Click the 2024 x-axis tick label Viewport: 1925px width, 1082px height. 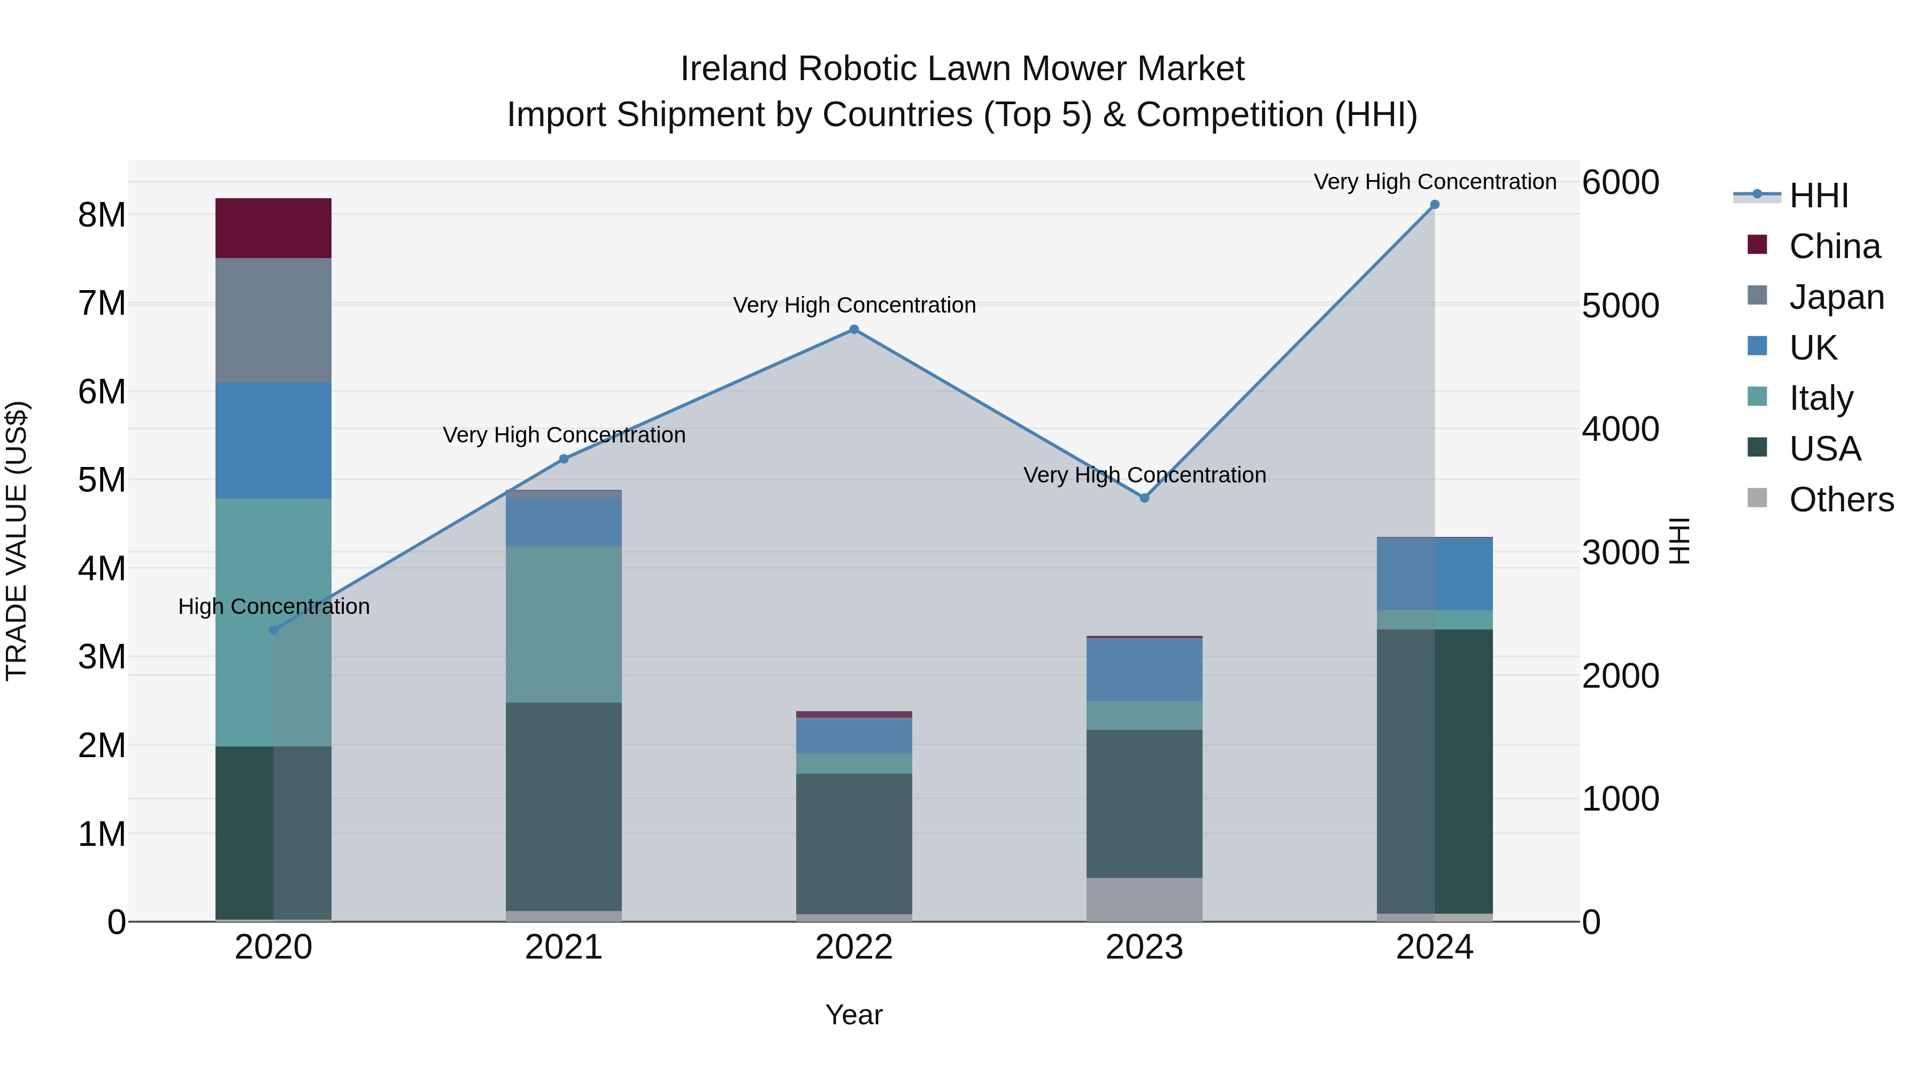tap(1435, 947)
